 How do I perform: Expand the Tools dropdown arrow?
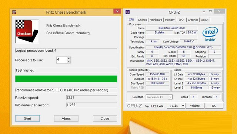183,106
